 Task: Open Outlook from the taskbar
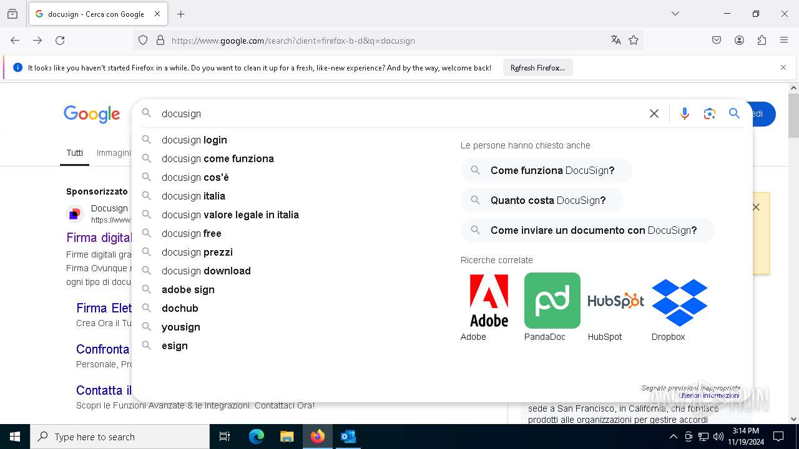click(348, 437)
